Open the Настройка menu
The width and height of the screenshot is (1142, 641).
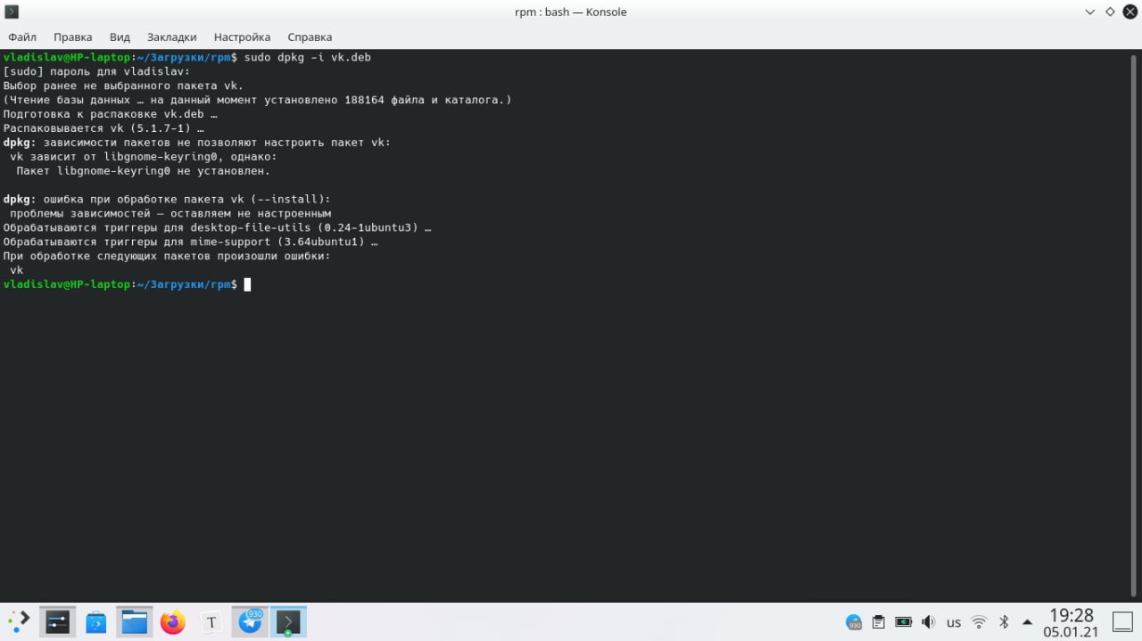(x=242, y=37)
